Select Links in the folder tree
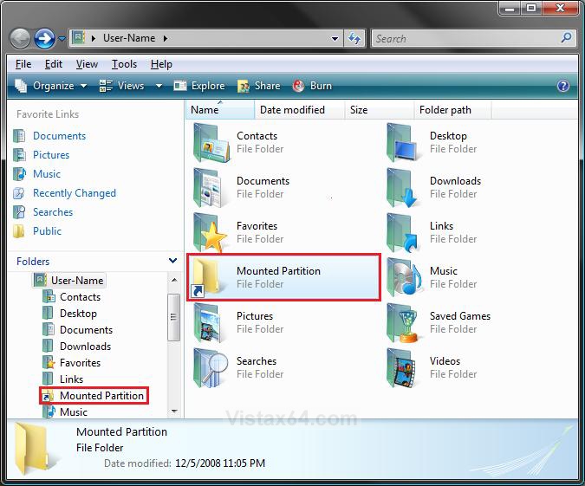This screenshot has width=585, height=486. click(63, 379)
